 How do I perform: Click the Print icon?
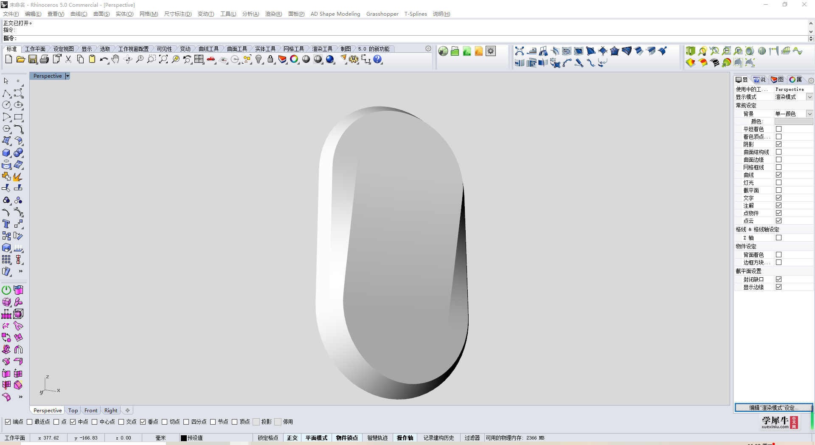(44, 59)
